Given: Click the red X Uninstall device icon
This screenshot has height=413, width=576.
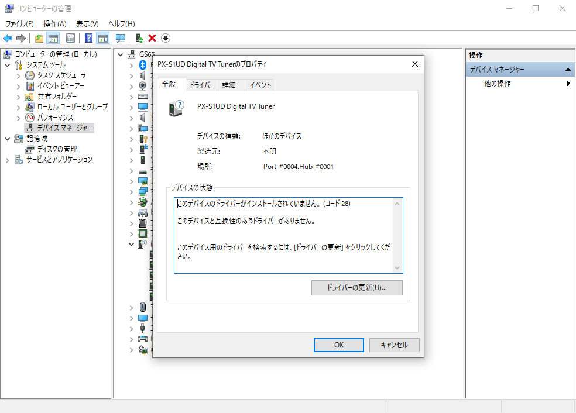Looking at the screenshot, I should point(152,38).
